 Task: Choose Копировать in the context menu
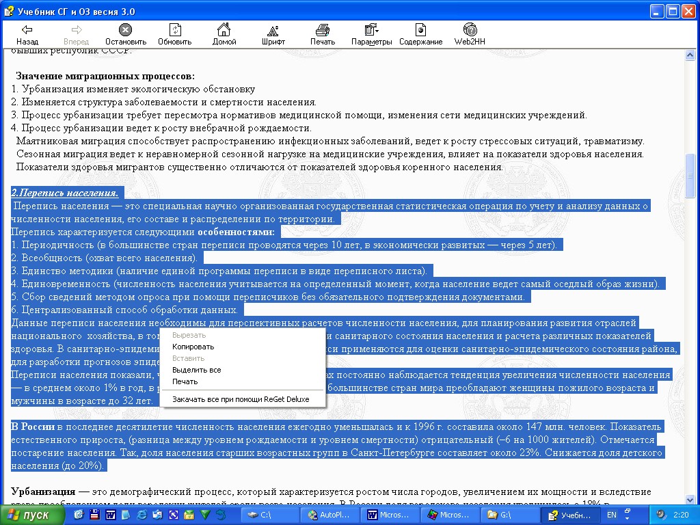click(193, 347)
